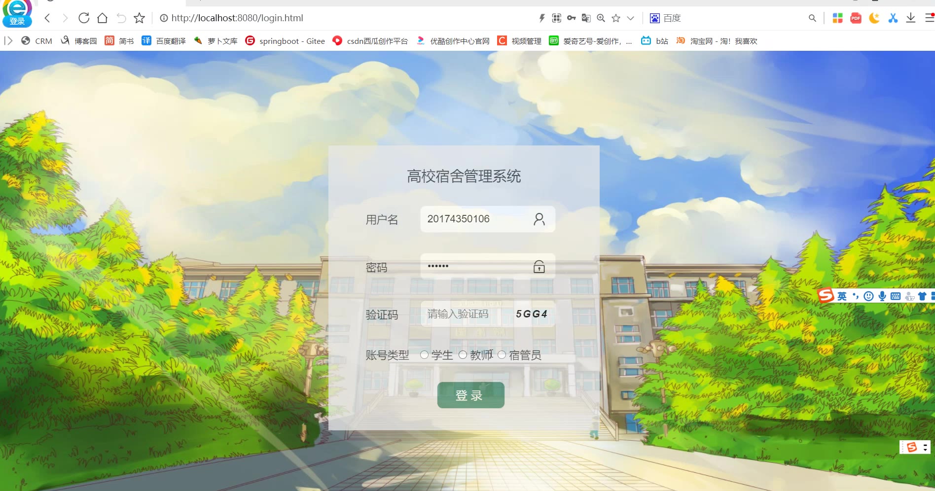Screen dimensions: 935x491
Task: Click the browser back arrow
Action: point(47,18)
